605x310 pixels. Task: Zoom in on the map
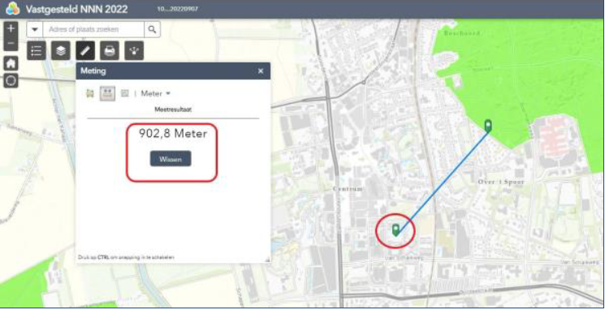point(11,29)
